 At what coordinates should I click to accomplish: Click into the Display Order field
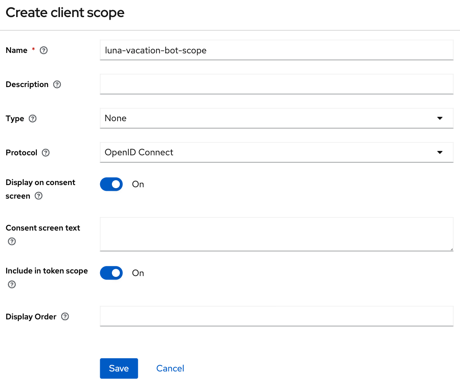[x=277, y=316]
